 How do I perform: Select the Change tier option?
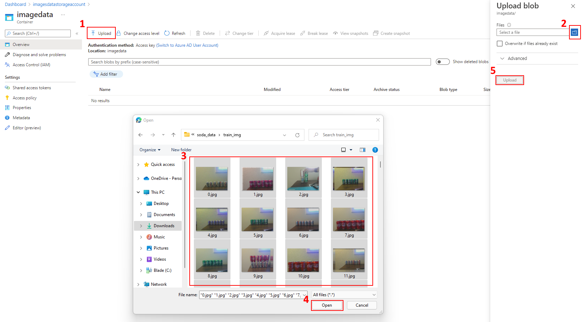point(239,33)
